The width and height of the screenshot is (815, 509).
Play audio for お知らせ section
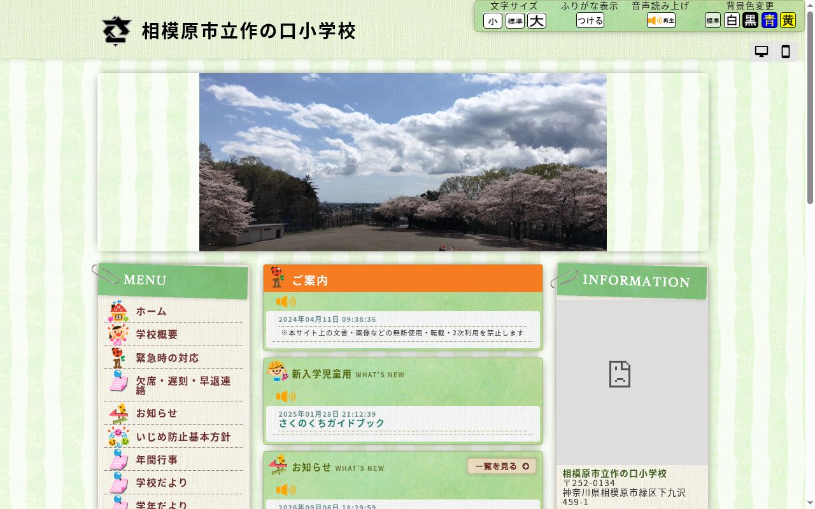(286, 490)
